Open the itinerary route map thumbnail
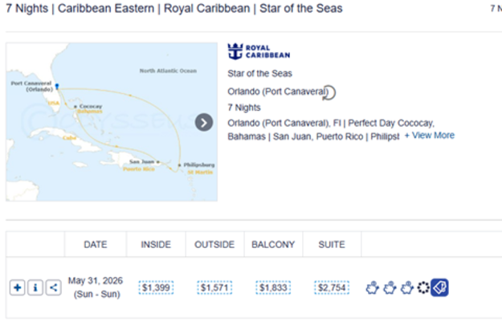502x321 pixels. 112,122
